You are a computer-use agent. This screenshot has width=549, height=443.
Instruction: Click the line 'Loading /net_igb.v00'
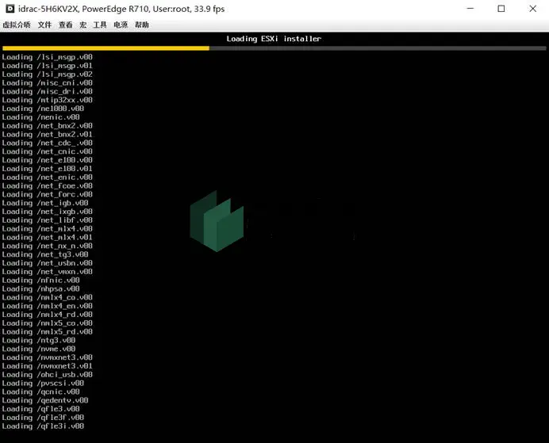click(x=45, y=203)
